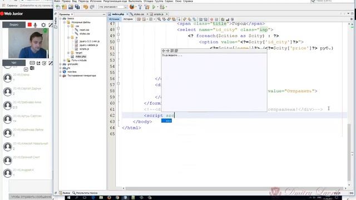Image resolution: width=356 pixels, height=200 pixels.
Task: Open the Файлы side tab
Action: pyautogui.click(x=56, y=21)
